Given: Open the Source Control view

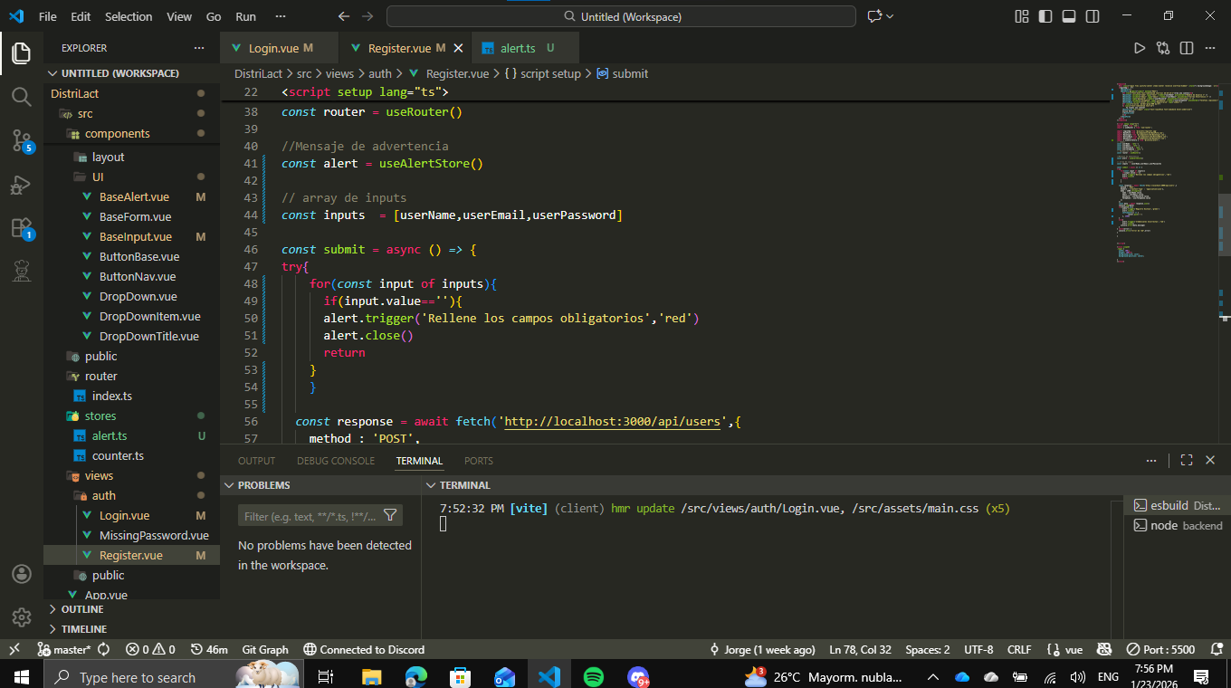Looking at the screenshot, I should coord(22,140).
